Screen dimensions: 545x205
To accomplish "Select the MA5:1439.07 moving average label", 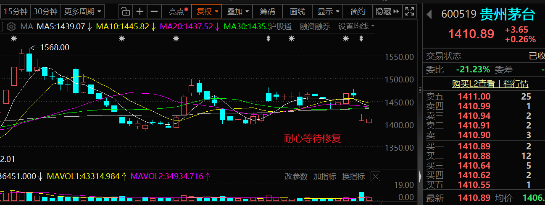I will coord(61,27).
